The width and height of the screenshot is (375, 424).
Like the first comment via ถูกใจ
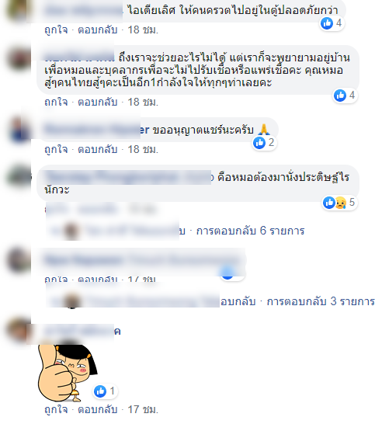pyautogui.click(x=56, y=30)
